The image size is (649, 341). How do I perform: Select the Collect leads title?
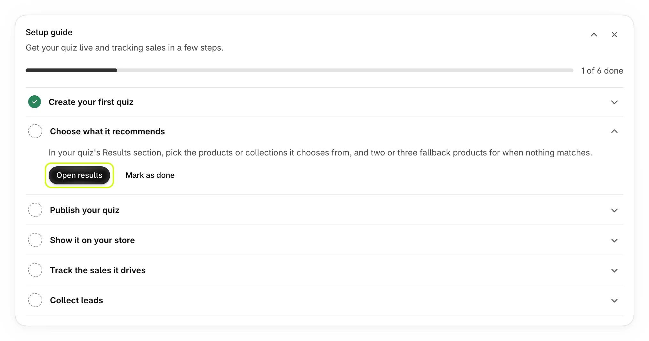(76, 300)
